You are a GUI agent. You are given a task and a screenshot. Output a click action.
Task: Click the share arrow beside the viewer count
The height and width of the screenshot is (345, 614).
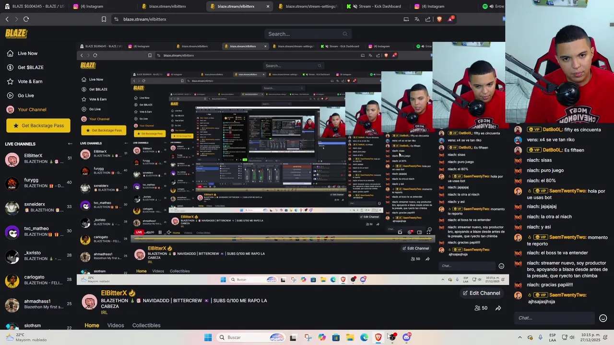(498, 308)
